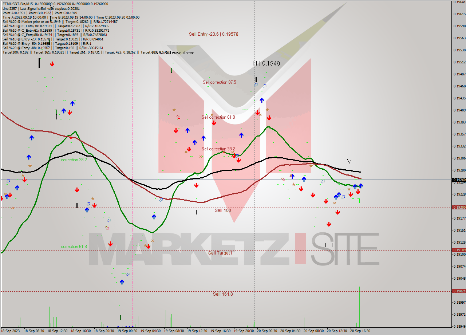Click the '19 Sep 20:30' time label
The height and width of the screenshot is (335, 466).
244,331
